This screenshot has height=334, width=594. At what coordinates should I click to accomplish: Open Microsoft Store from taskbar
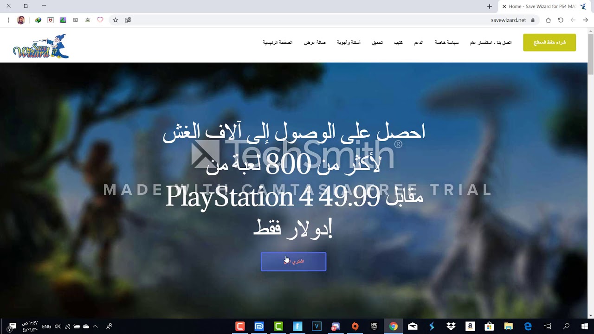(489, 327)
